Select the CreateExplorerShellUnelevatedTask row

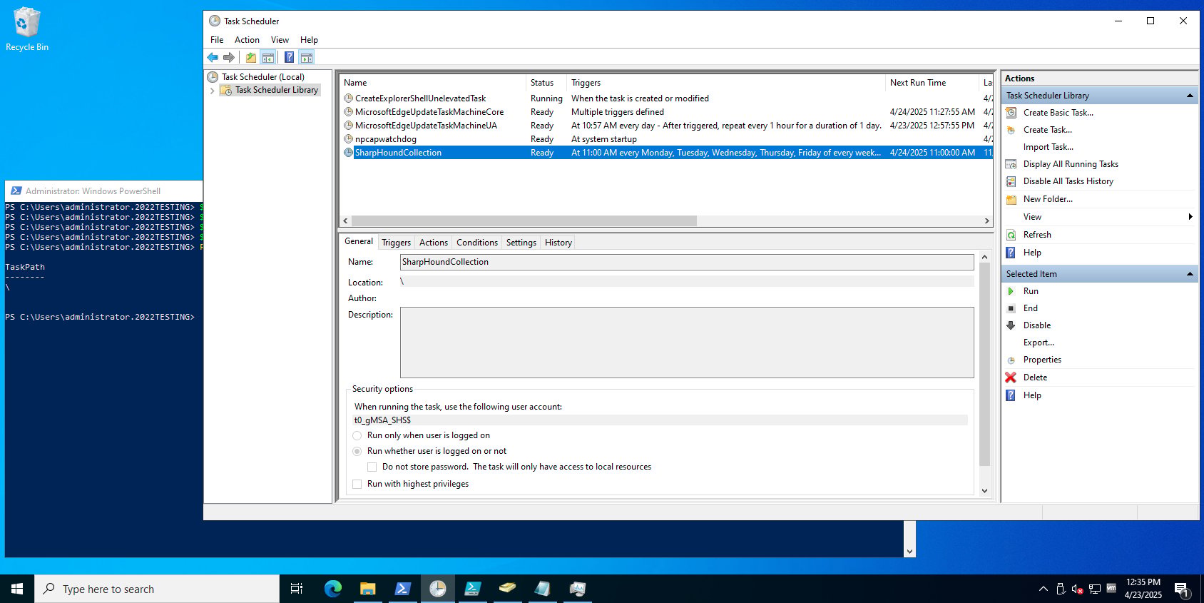click(668, 98)
